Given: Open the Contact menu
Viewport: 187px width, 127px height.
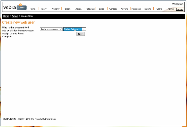Looking at the screenshot, I should coord(113,9).
